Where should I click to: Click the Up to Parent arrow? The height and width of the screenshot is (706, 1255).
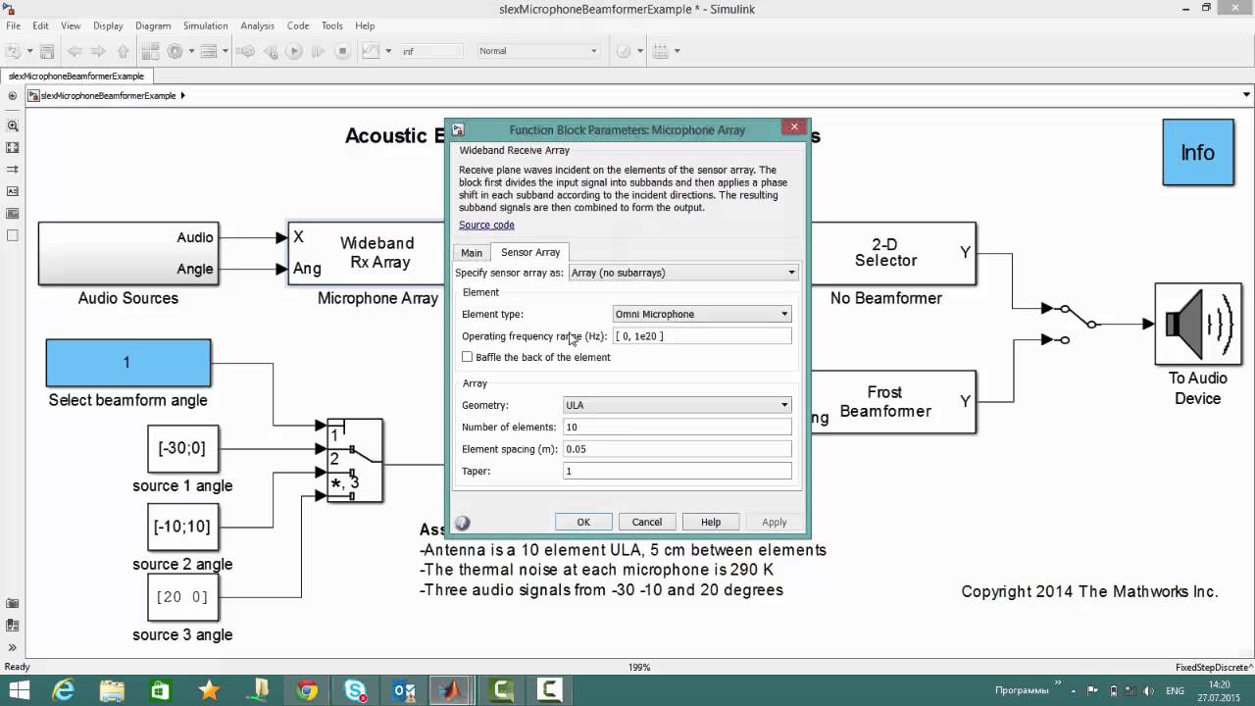[123, 51]
